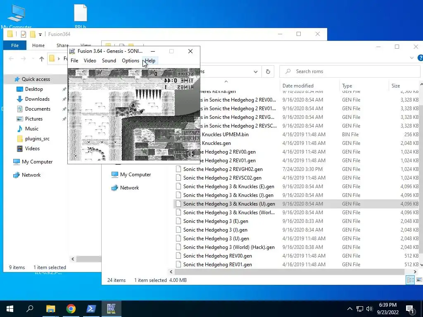Click horizontal scrollbar in roms file list
Screen dimensions: 423x317
point(290,272)
